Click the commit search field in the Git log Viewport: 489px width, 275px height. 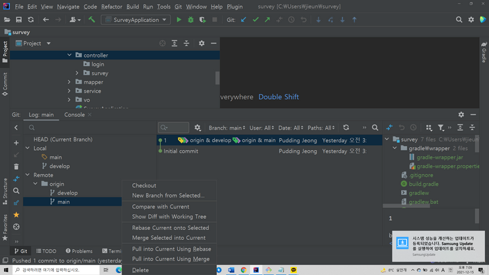point(173,128)
